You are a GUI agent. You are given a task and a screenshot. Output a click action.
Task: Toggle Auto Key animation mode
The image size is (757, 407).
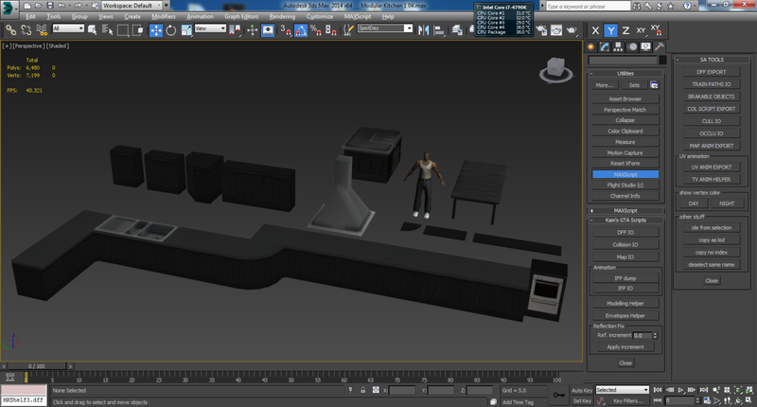pos(582,389)
